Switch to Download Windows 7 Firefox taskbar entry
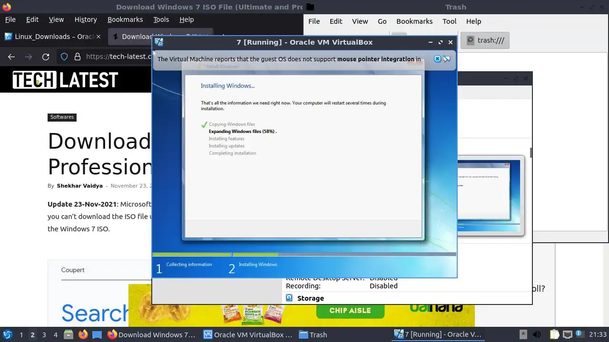 (152, 334)
